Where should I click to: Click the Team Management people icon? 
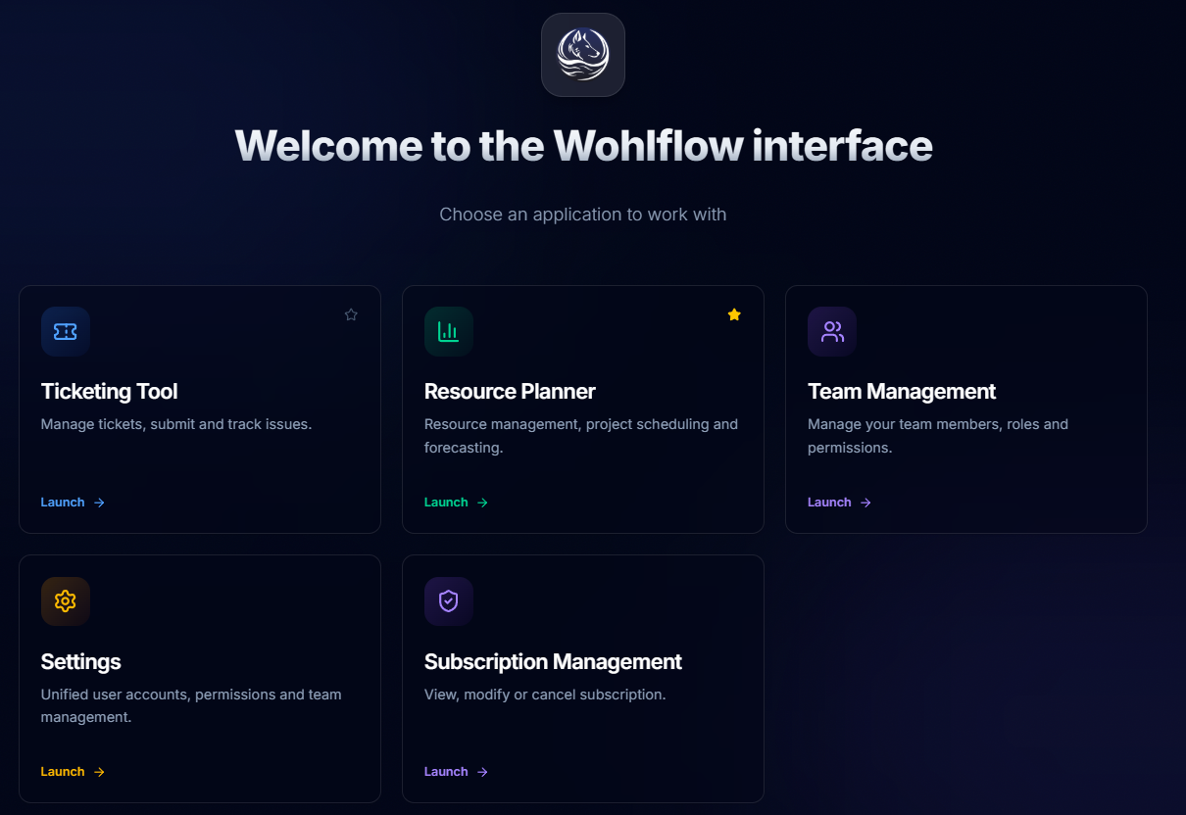click(832, 332)
